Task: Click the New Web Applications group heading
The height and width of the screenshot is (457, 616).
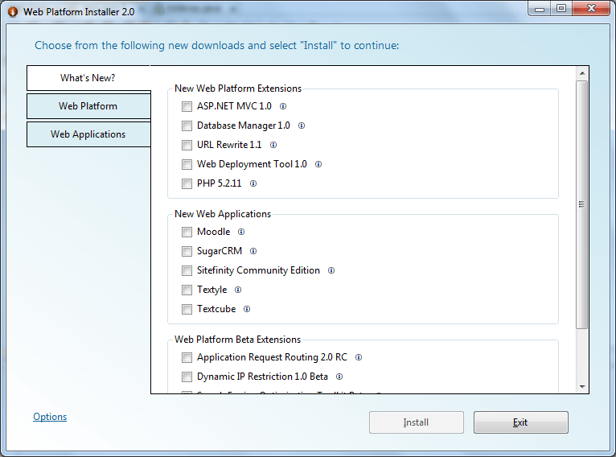Action: point(223,214)
